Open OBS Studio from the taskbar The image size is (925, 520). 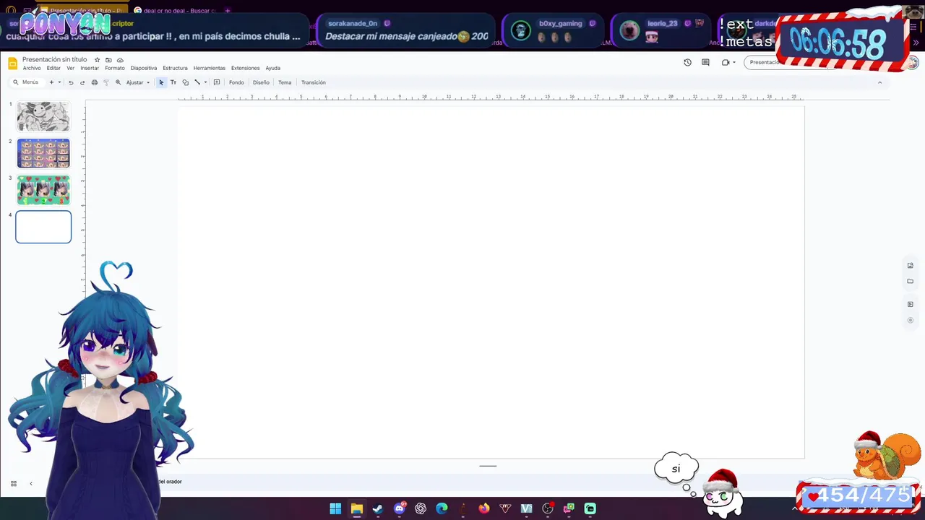pyautogui.click(x=548, y=508)
